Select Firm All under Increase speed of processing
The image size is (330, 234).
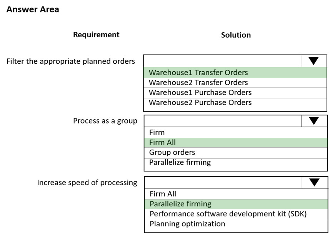236,194
